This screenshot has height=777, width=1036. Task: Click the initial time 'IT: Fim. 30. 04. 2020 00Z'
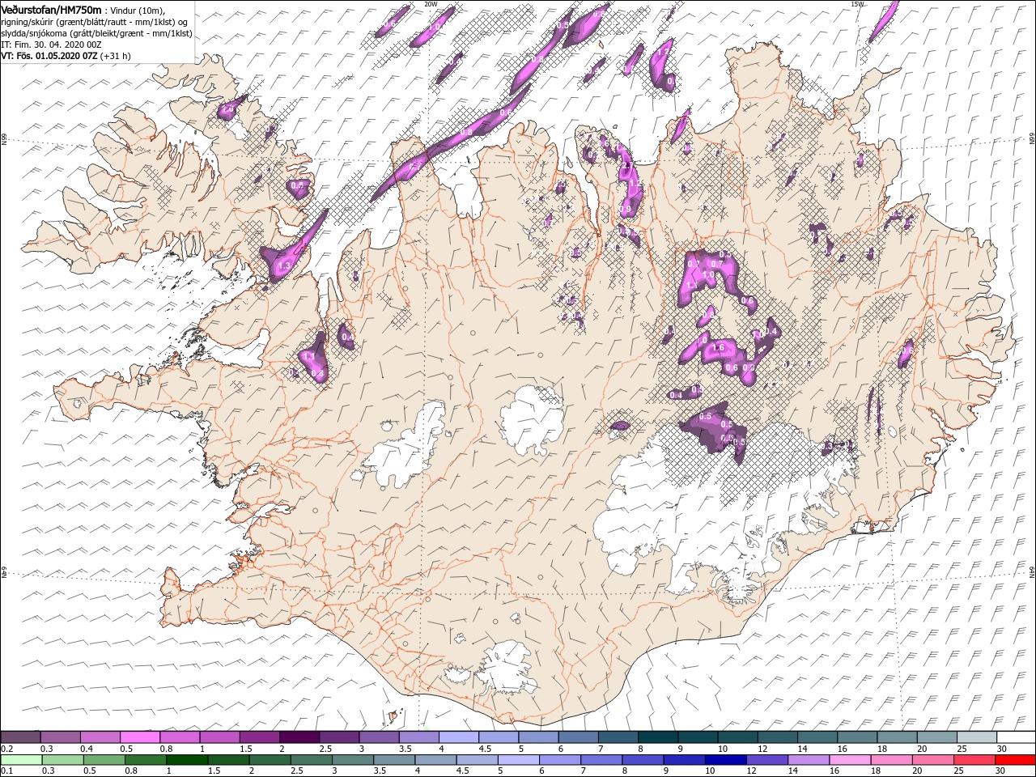51,45
